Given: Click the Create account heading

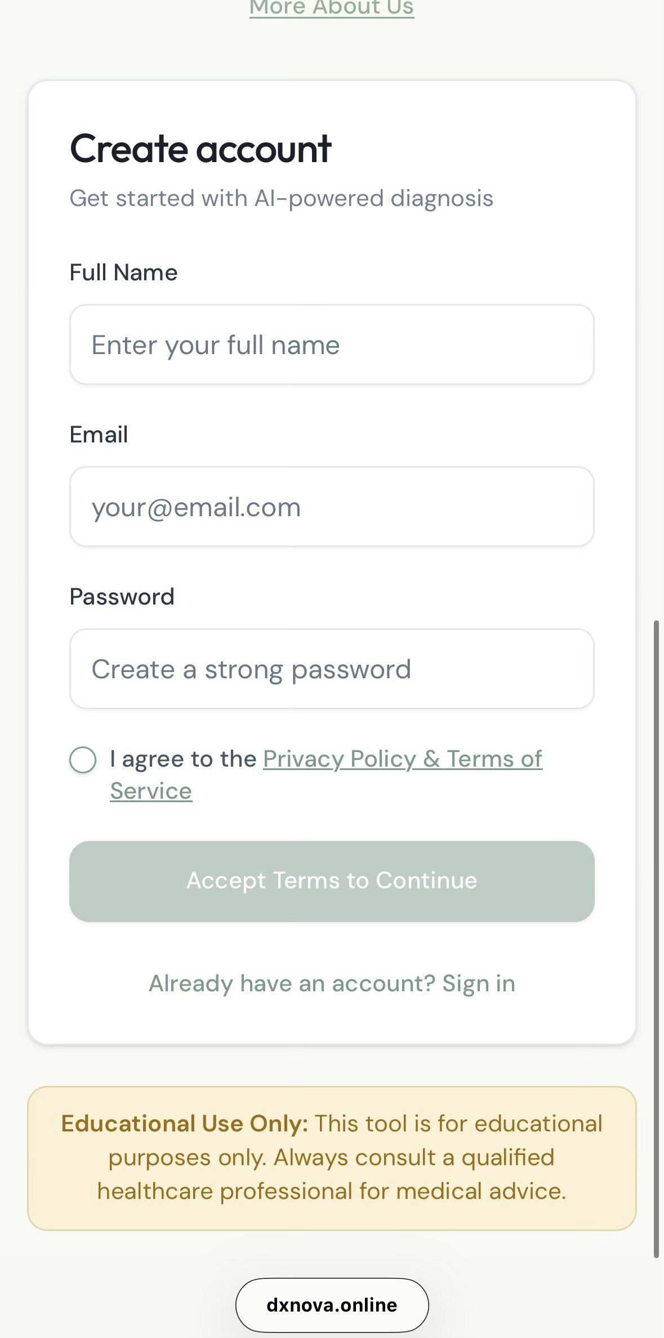Looking at the screenshot, I should tap(200, 149).
